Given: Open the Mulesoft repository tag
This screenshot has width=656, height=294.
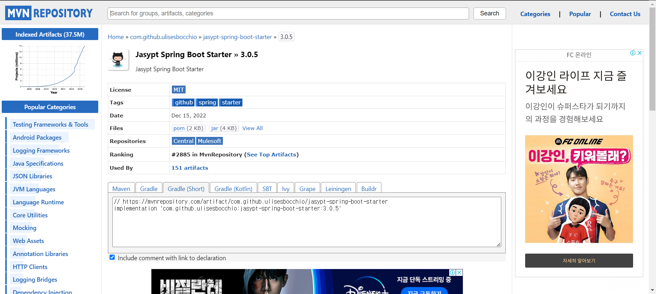Looking at the screenshot, I should (210, 141).
